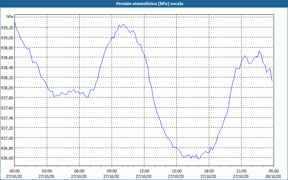Viewport: 288px width, 180px height.
Task: Select the 938,80 y-axis value
Action: [7, 48]
